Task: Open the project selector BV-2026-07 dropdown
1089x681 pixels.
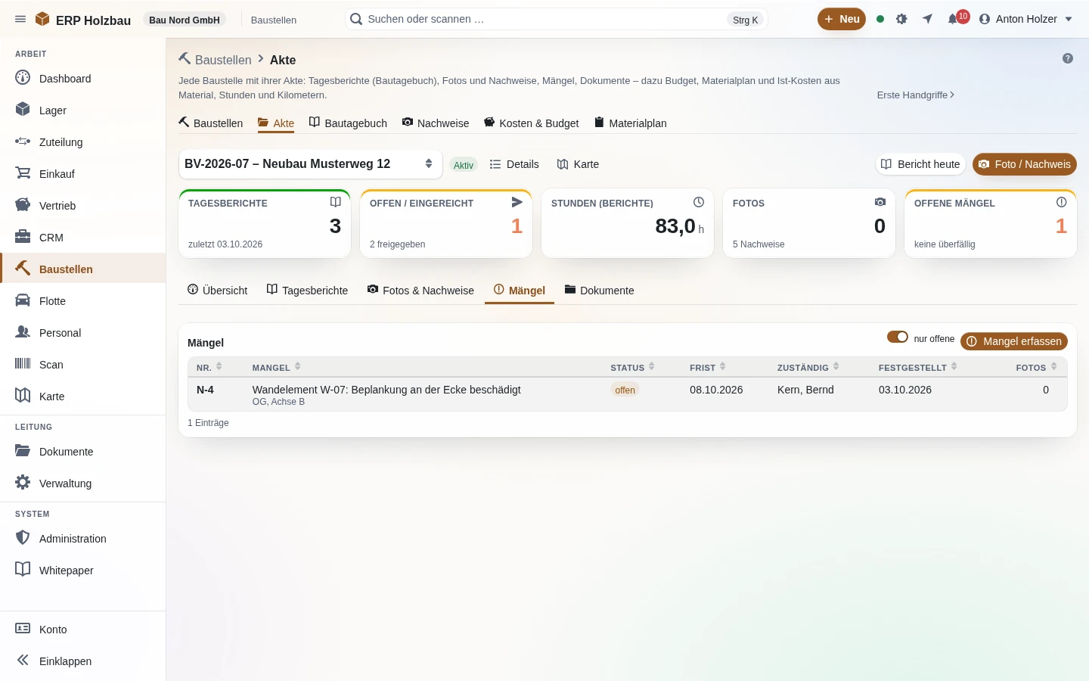Action: (x=310, y=163)
